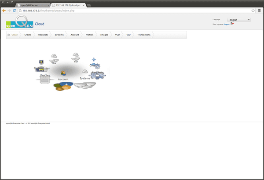Open the Language dropdown set to English
Viewport: 264px width, 180px height.
tap(239, 20)
